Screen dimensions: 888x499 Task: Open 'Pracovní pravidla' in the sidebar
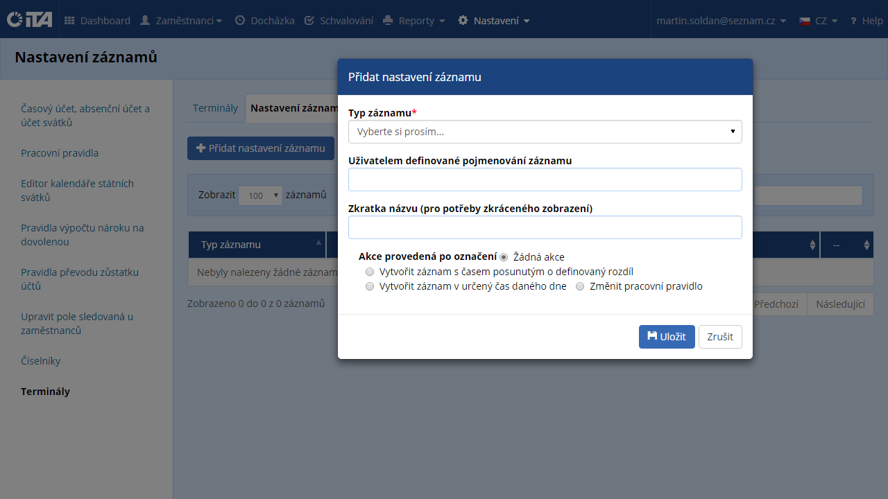coord(60,153)
